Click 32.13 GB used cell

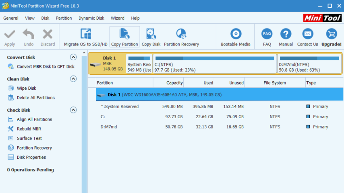(205, 127)
